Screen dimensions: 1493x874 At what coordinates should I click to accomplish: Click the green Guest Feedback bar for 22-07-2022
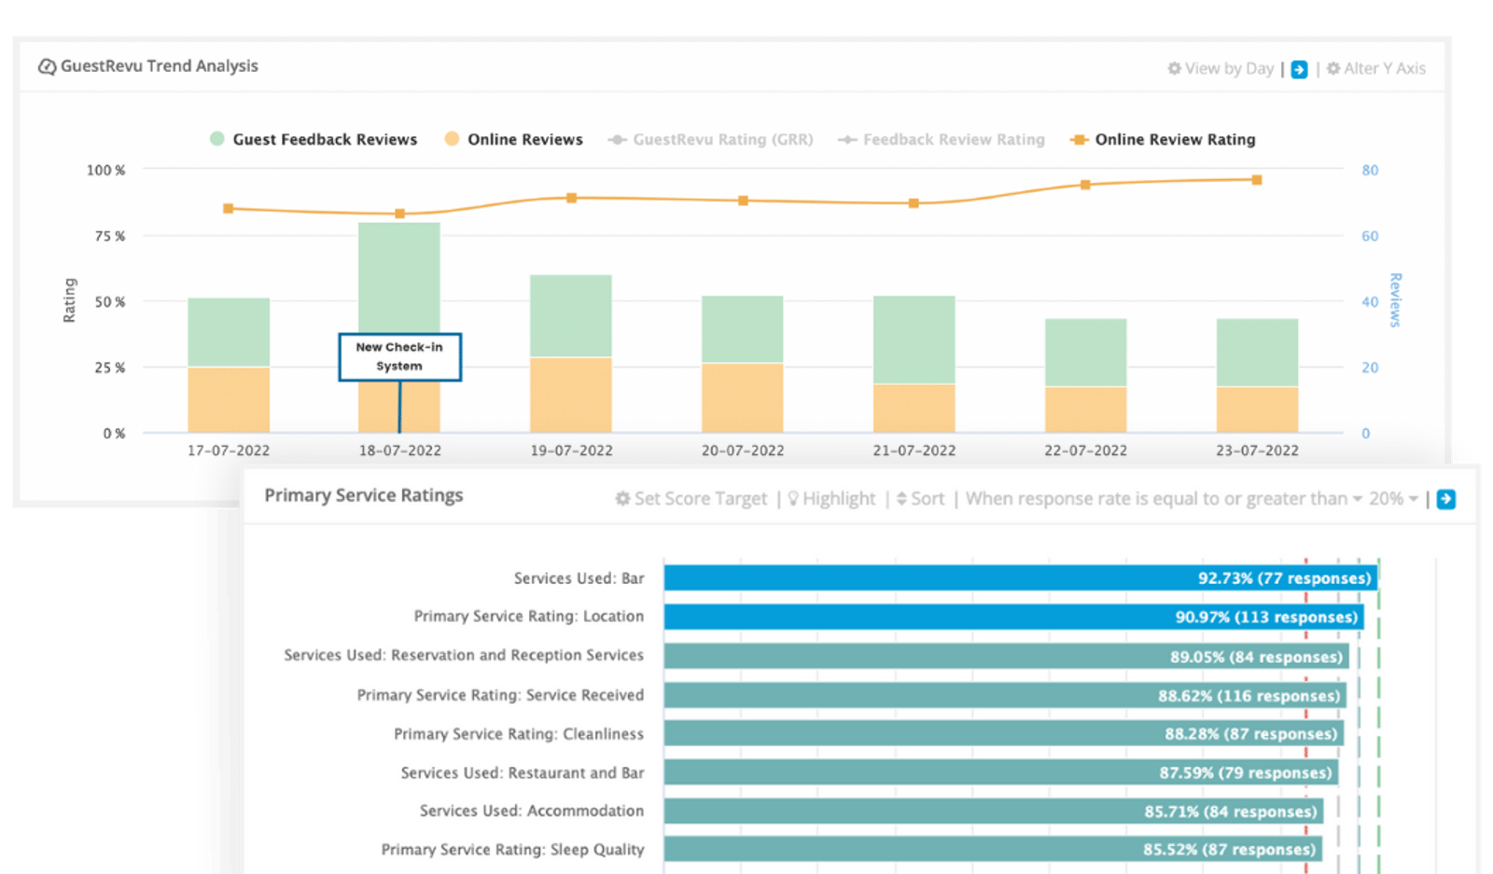coord(1085,353)
